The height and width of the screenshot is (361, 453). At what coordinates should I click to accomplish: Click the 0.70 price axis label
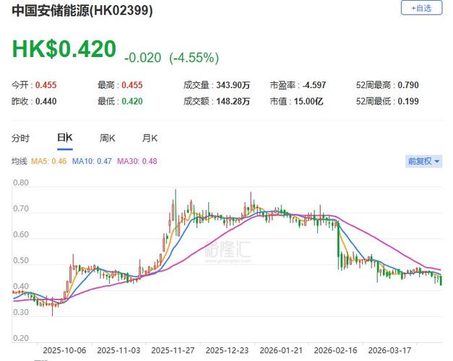pyautogui.click(x=21, y=209)
